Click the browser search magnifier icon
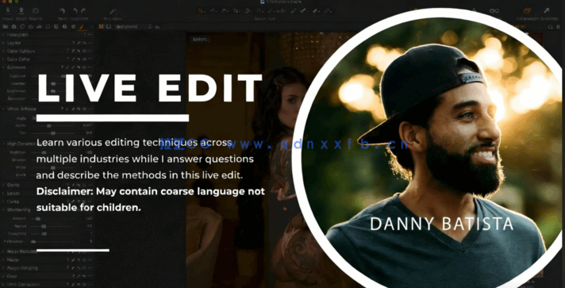This screenshot has height=288, width=565. (x=551, y=27)
